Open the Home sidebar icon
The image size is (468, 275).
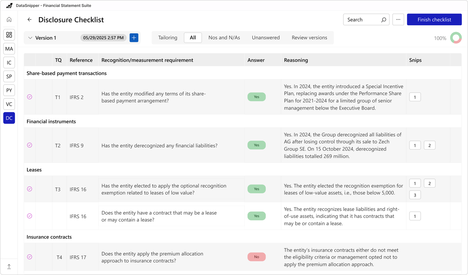(x=9, y=19)
